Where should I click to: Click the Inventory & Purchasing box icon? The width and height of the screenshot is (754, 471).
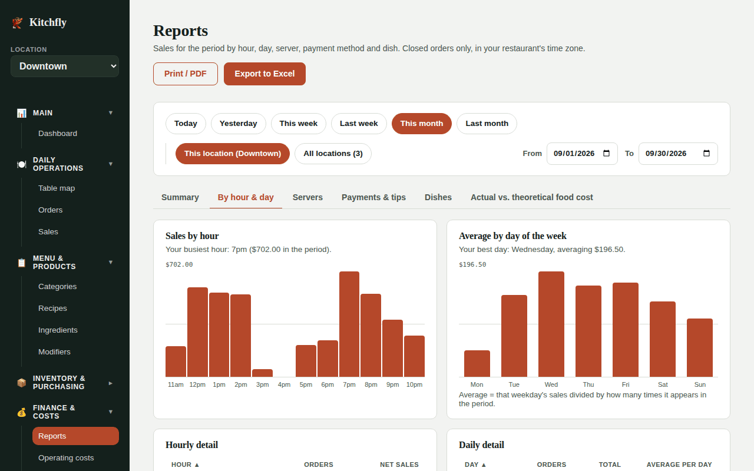tap(21, 383)
